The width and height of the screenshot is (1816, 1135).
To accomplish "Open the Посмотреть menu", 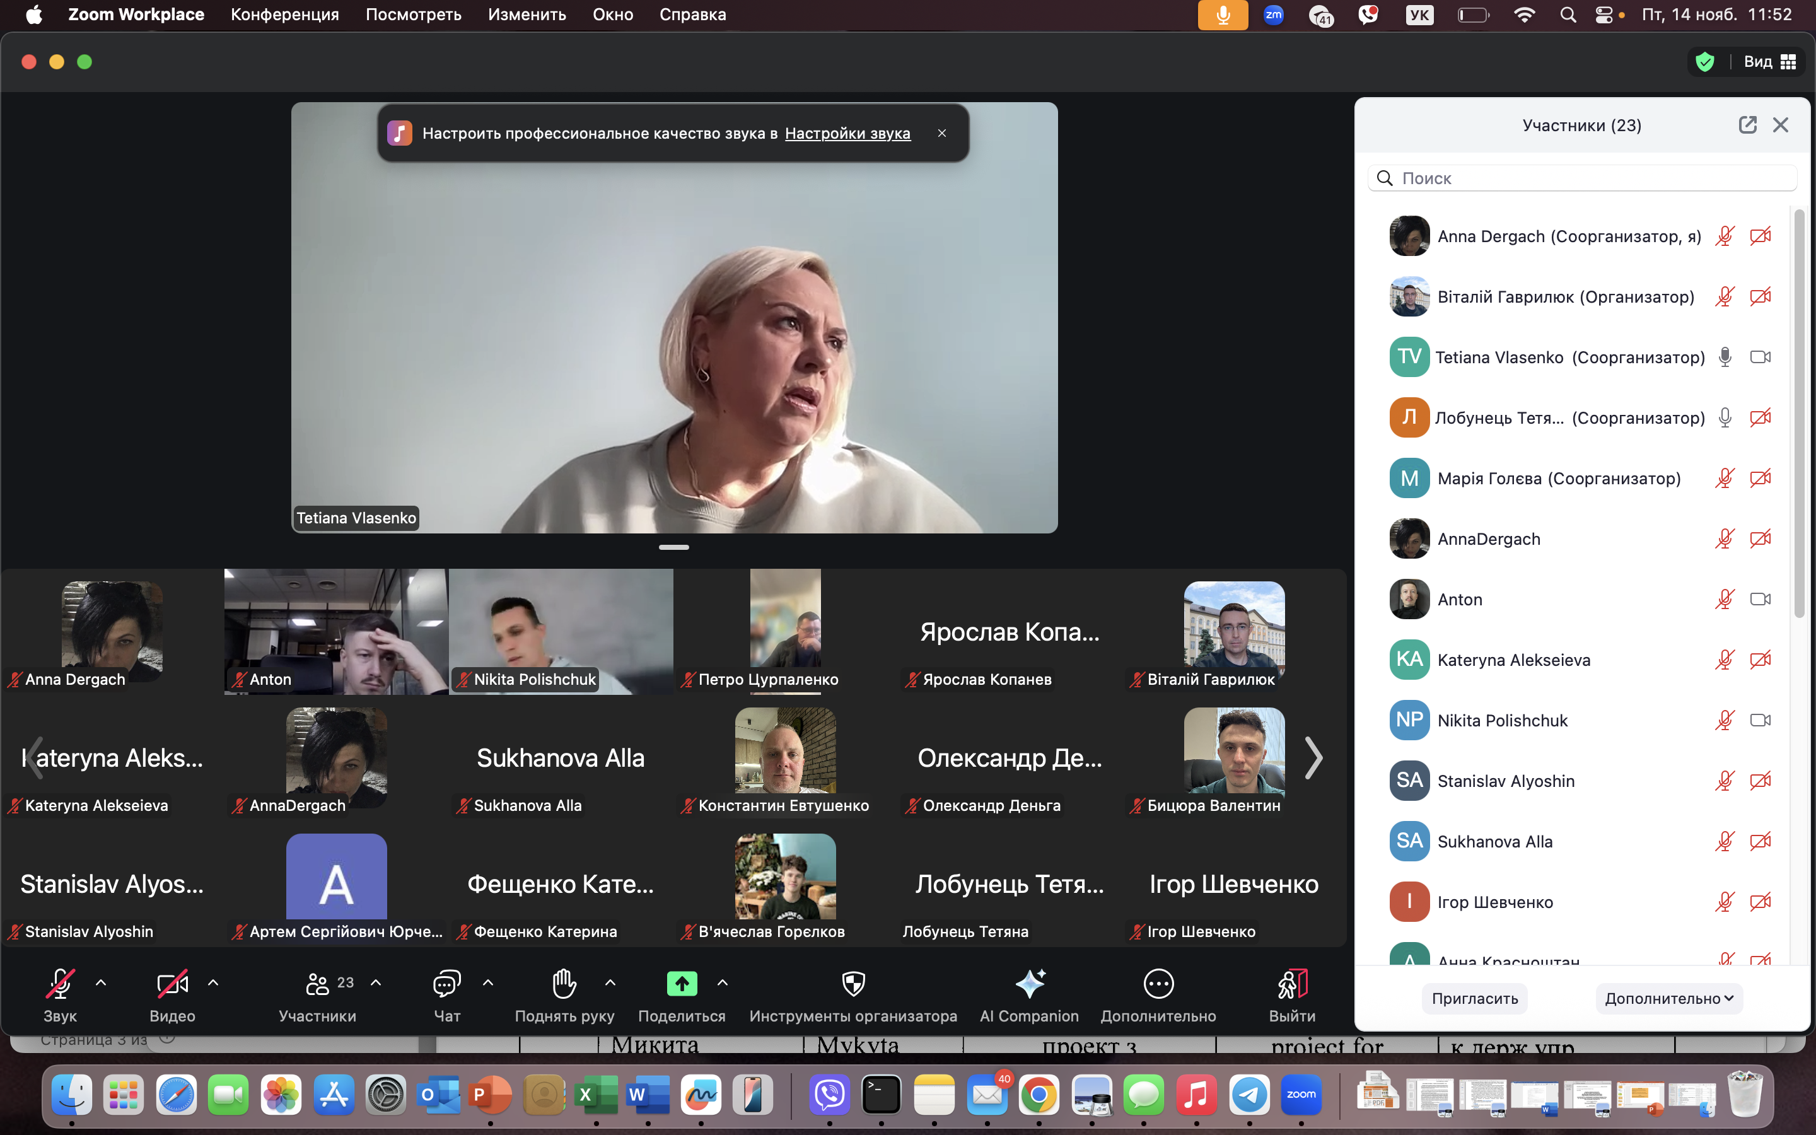I will (413, 15).
